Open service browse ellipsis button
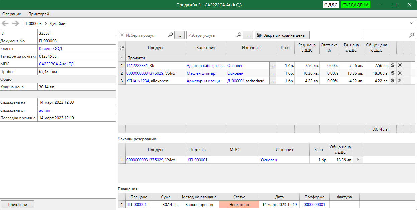 [x=248, y=35]
